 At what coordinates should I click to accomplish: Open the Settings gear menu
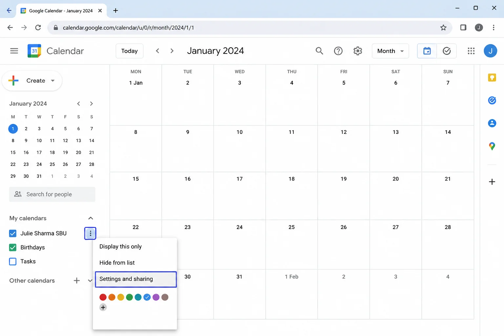tap(358, 51)
